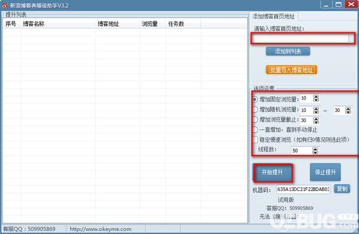Click the 开始提升 start button
The height and width of the screenshot is (234, 359).
[x=272, y=172]
